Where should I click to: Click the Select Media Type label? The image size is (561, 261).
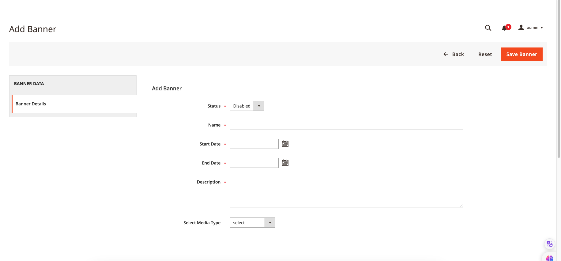pos(202,223)
